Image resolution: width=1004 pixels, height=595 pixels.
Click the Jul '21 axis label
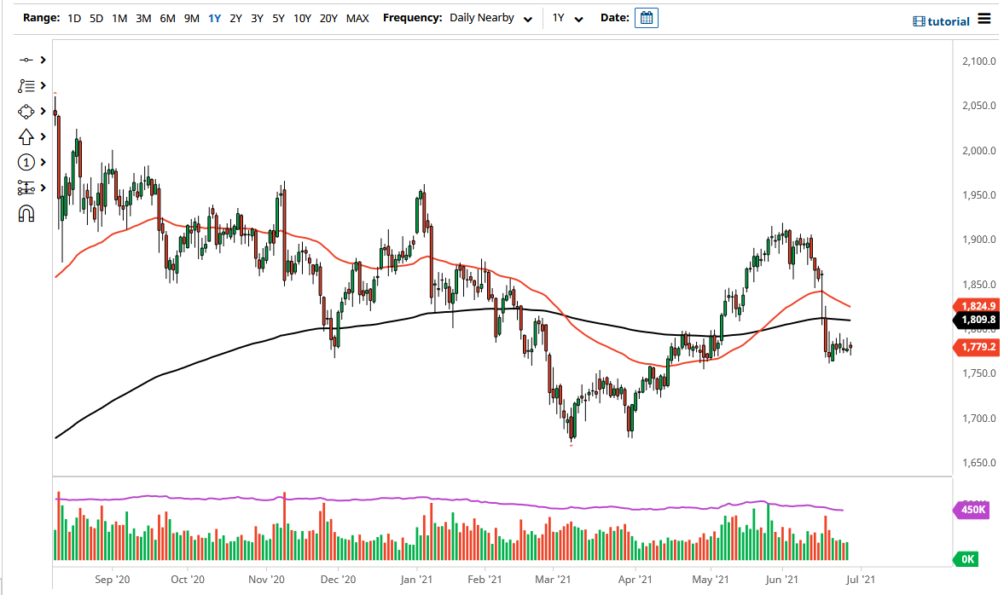pyautogui.click(x=860, y=580)
